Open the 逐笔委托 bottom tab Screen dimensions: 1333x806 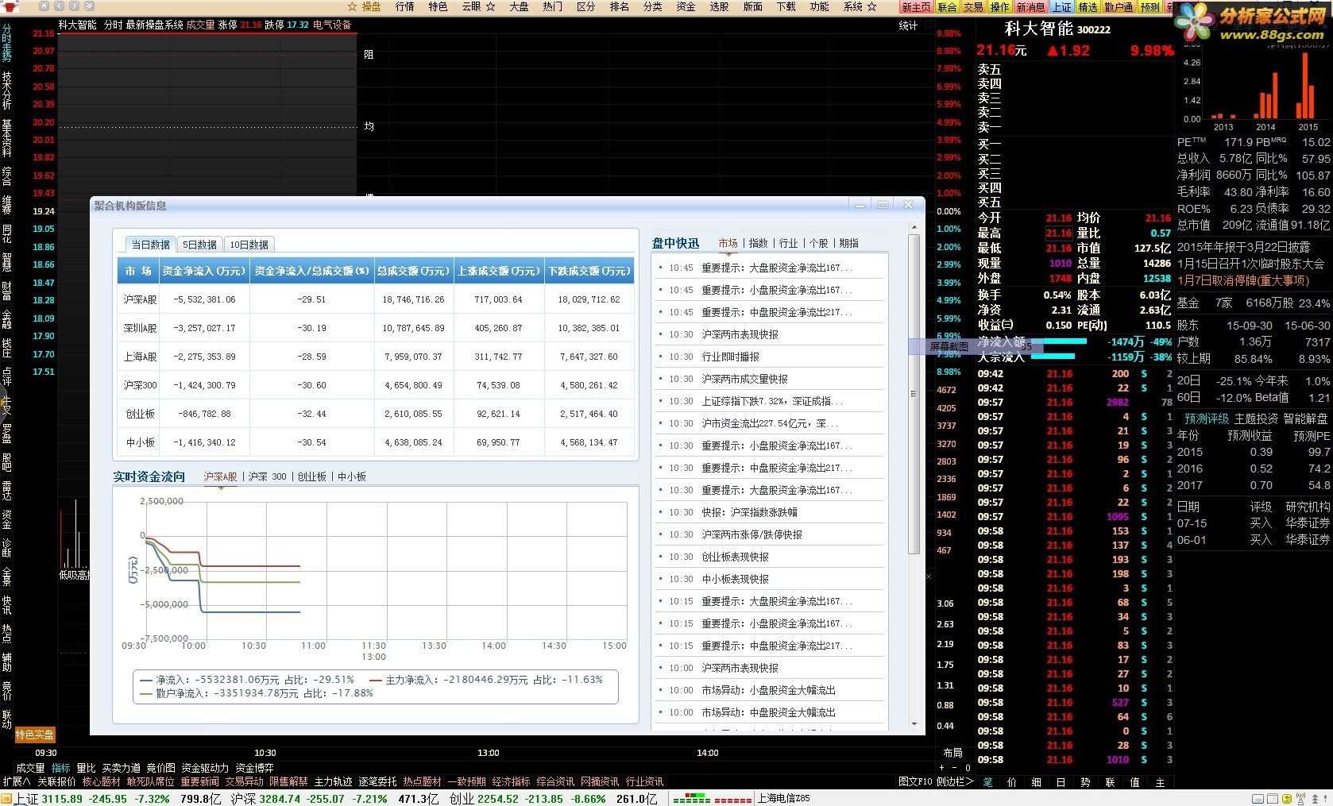(377, 781)
